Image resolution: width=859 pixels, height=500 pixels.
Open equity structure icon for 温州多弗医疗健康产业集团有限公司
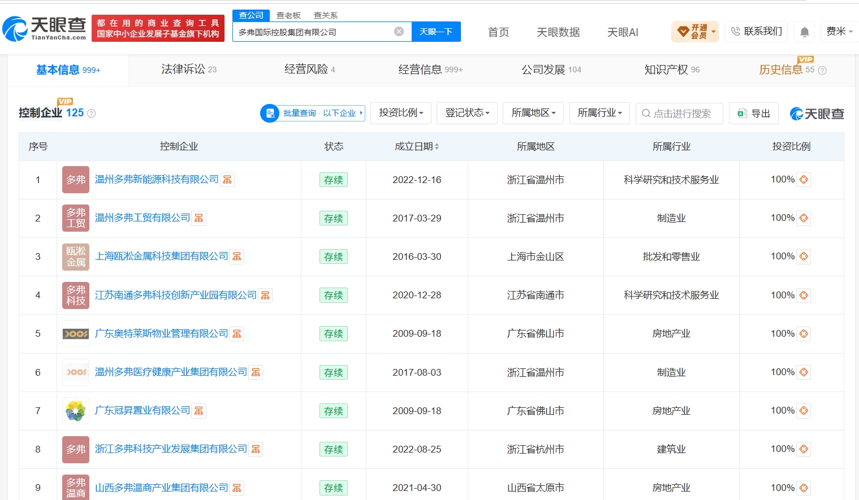point(256,372)
